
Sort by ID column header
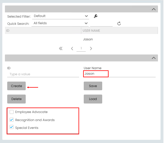[x=43, y=31]
